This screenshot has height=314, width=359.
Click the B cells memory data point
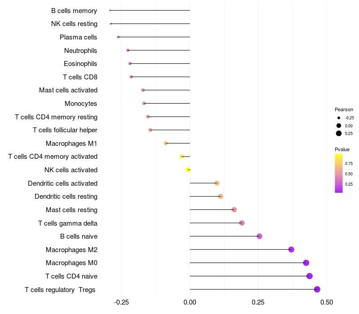click(110, 10)
